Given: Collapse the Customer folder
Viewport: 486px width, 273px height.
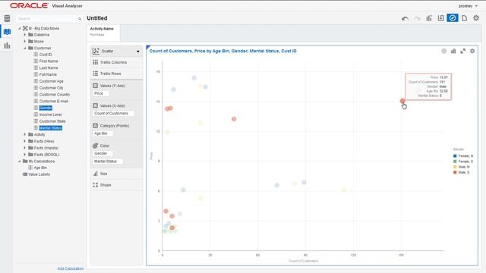Looking at the screenshot, I should 25,48.
